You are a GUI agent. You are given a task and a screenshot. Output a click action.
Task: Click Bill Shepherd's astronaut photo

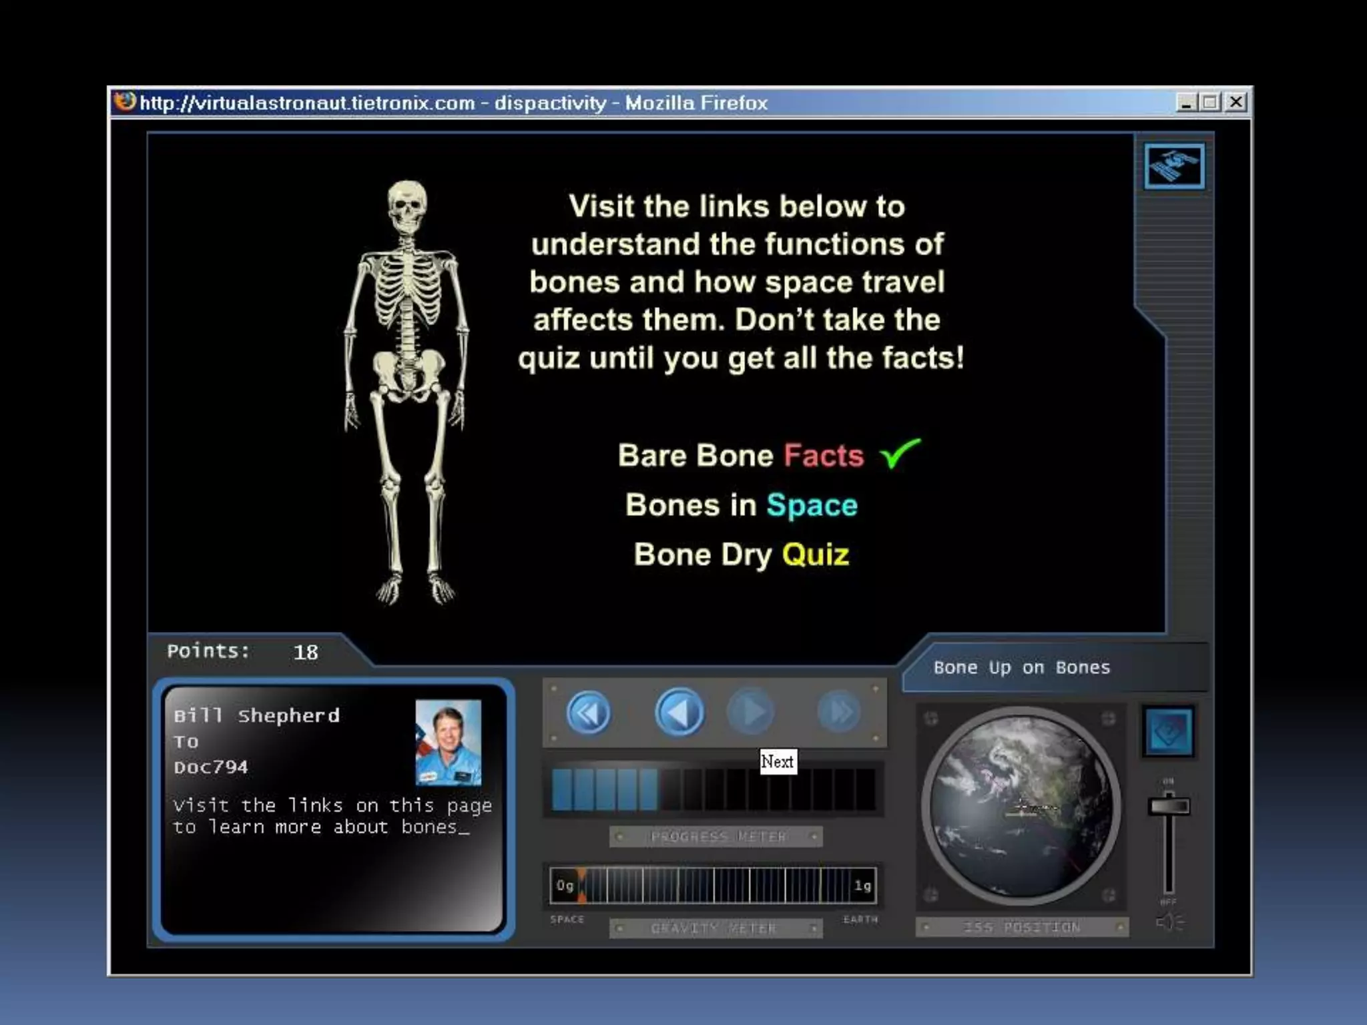(448, 743)
